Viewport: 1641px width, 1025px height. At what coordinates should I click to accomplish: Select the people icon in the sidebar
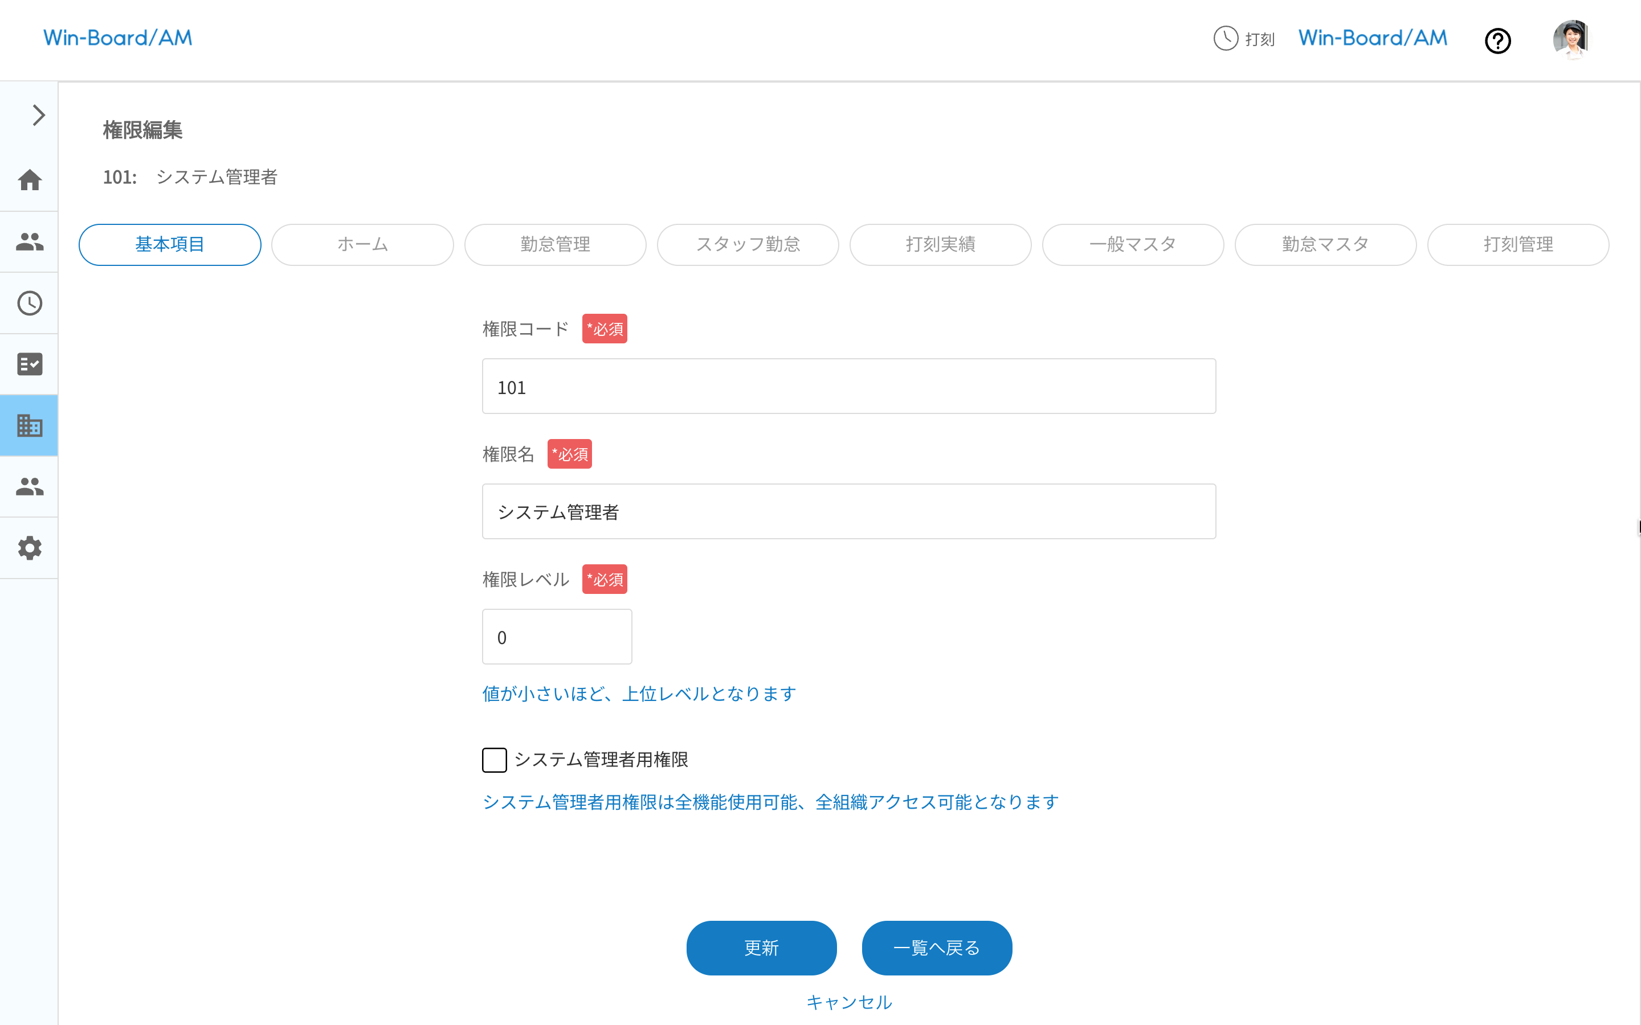coord(29,242)
